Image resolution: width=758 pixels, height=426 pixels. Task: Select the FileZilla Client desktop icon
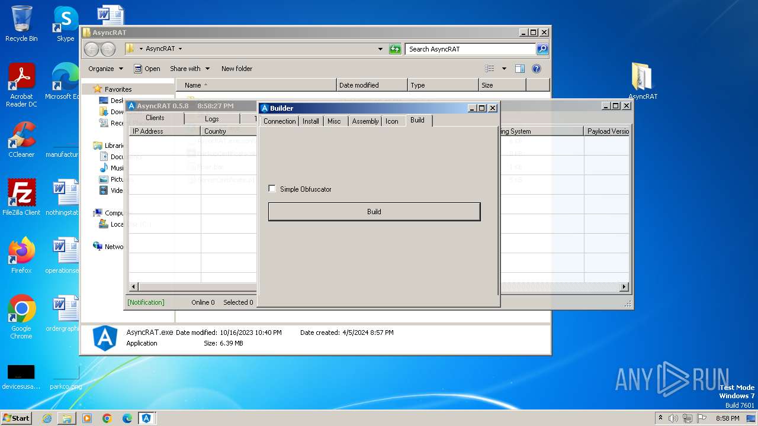tap(21, 198)
